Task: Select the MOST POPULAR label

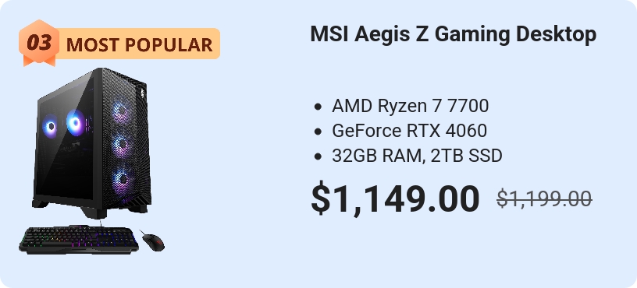Action: point(139,44)
